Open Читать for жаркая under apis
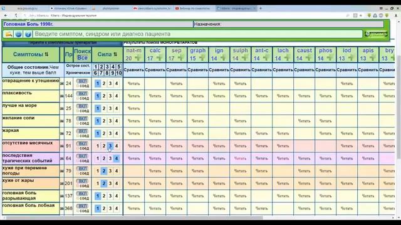The width and height of the screenshot is (401, 225). 368,134
